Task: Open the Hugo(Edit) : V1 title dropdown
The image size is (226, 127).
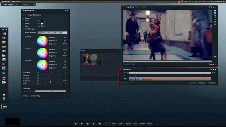Action: click(35, 11)
